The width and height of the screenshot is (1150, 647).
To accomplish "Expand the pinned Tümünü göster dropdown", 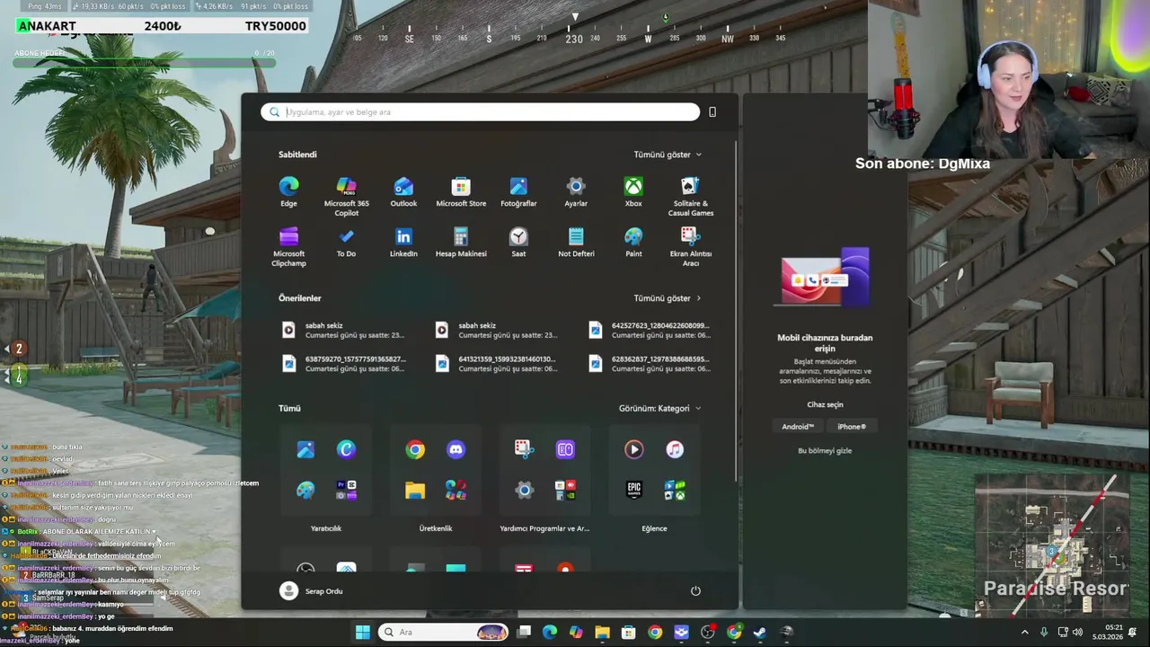I will tap(668, 155).
